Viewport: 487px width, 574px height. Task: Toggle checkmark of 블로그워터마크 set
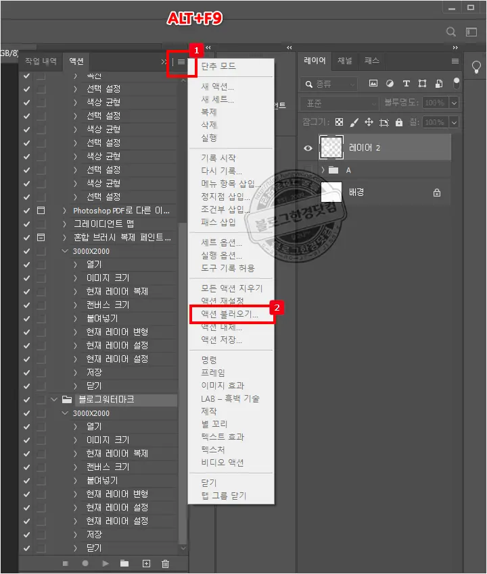pyautogui.click(x=27, y=399)
